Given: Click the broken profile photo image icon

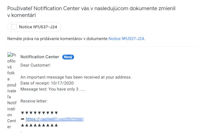Looking at the screenshot, I should coord(10,54).
